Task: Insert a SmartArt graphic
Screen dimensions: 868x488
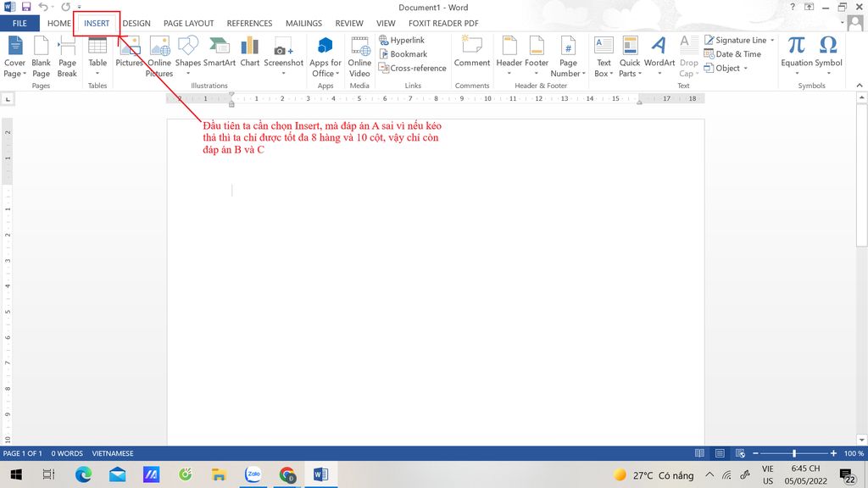Action: point(220,52)
